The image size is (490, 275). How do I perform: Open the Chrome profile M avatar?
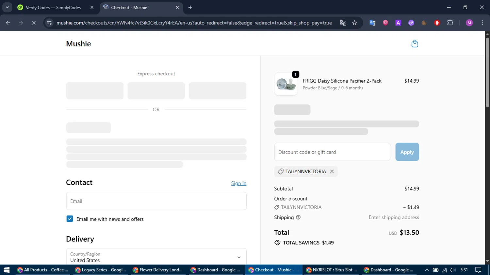[469, 23]
